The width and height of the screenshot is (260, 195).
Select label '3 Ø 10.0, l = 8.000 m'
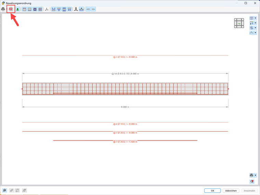click(125, 57)
